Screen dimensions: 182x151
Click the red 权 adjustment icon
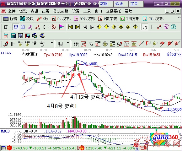coord(54,27)
